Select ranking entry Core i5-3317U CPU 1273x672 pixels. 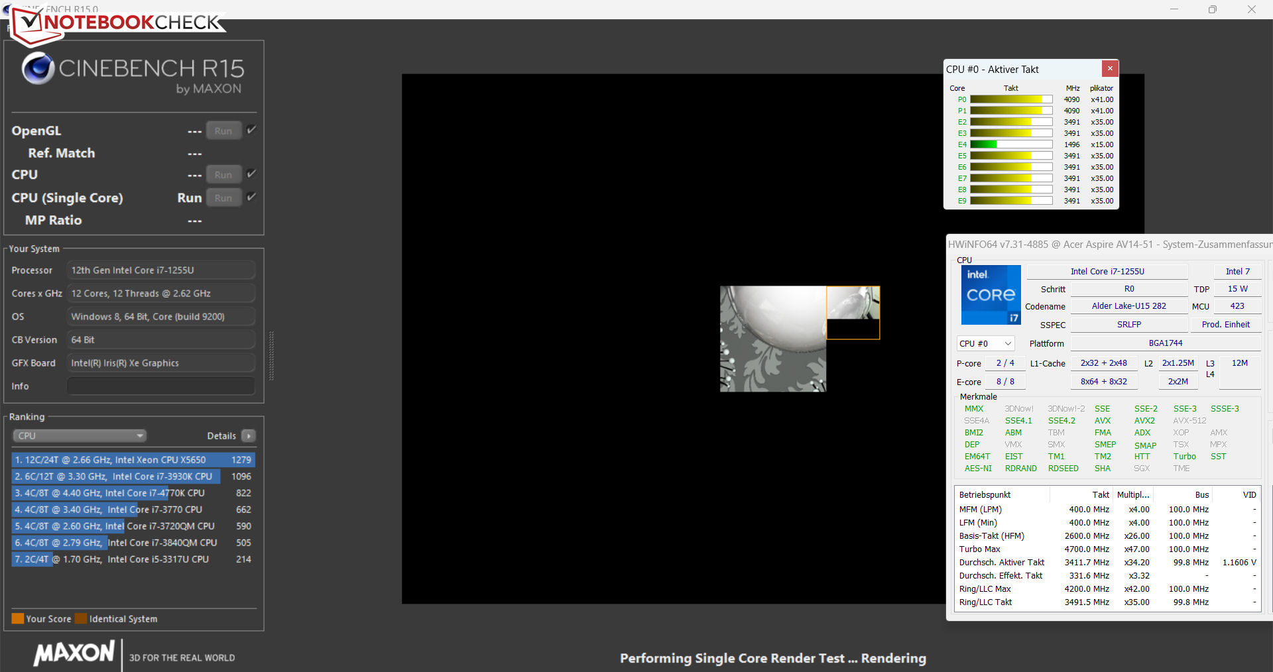133,559
